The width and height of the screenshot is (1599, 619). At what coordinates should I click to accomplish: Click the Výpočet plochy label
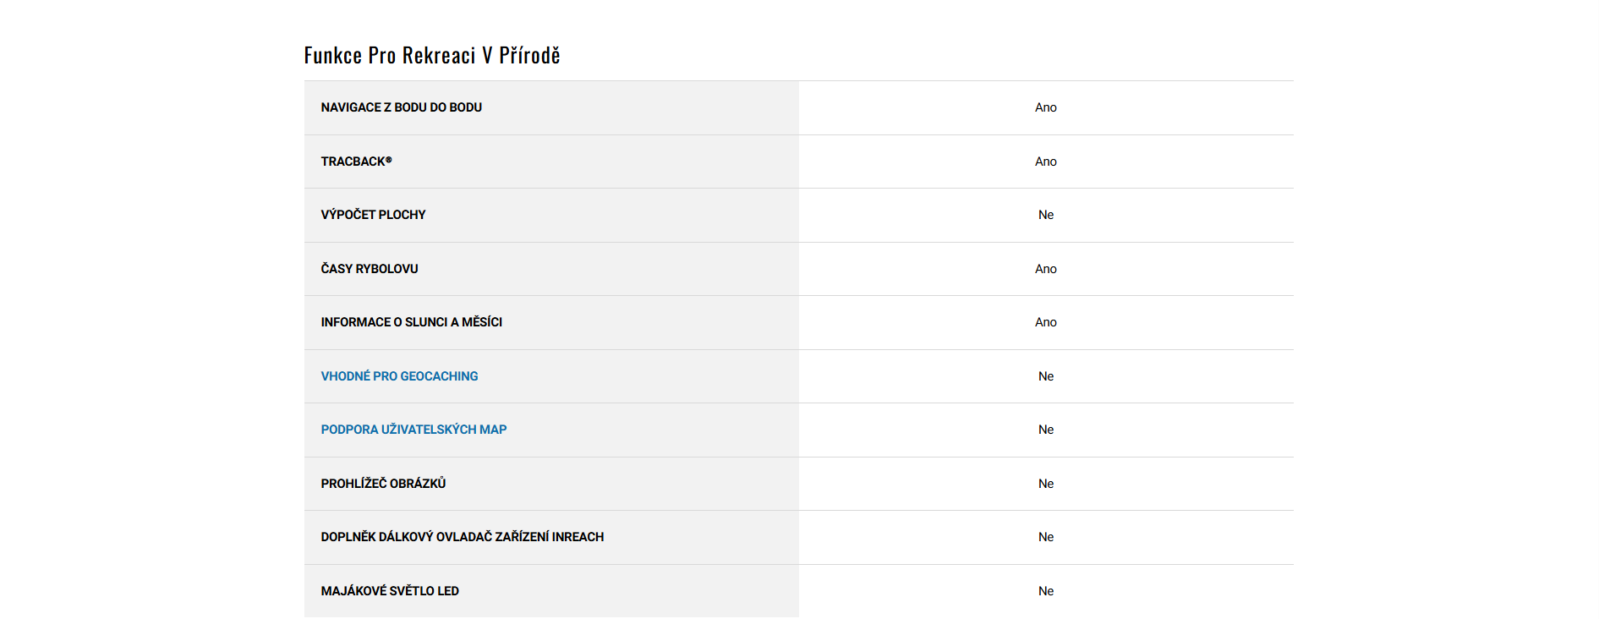click(373, 215)
